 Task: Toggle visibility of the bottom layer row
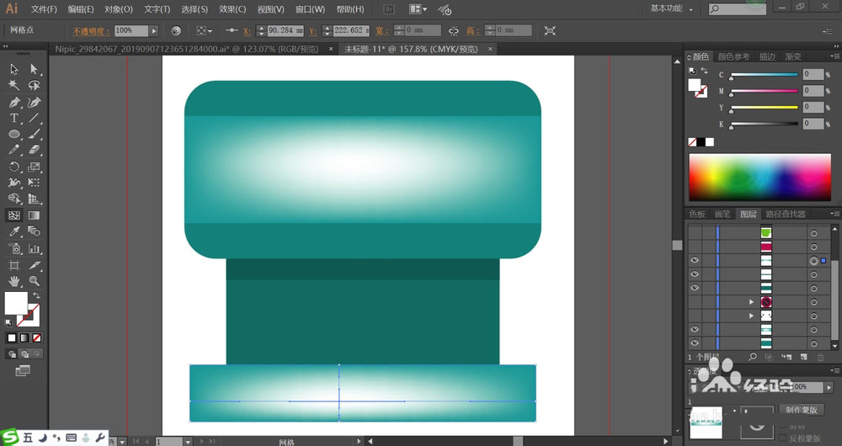coord(695,343)
